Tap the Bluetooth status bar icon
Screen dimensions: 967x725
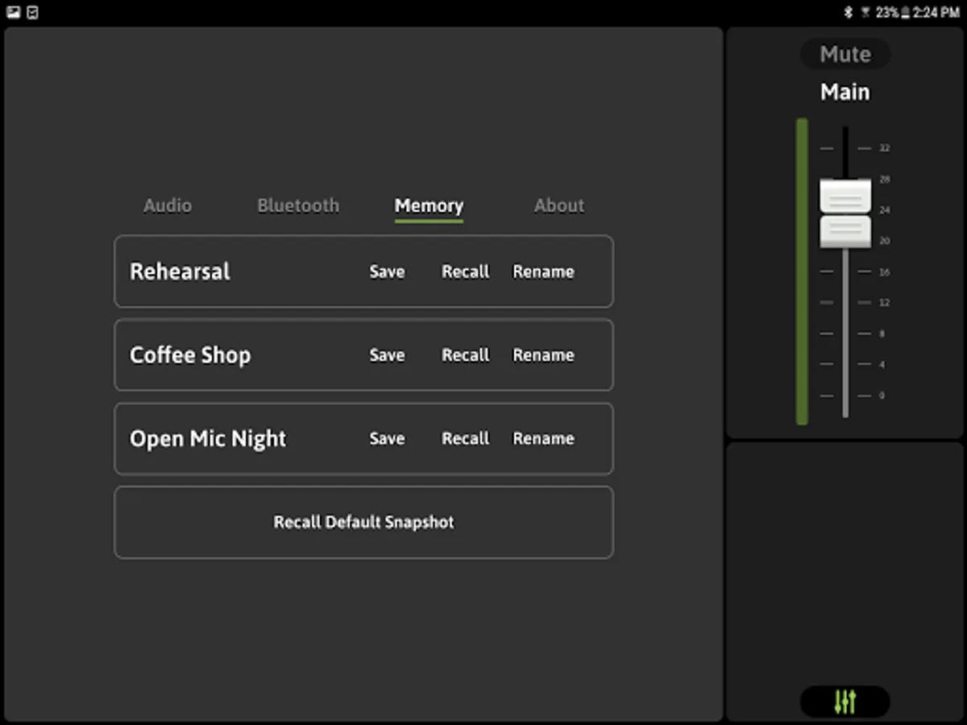pos(849,12)
